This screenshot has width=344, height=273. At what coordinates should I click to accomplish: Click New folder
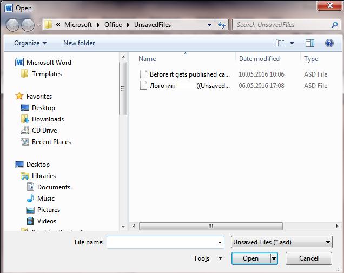click(79, 43)
